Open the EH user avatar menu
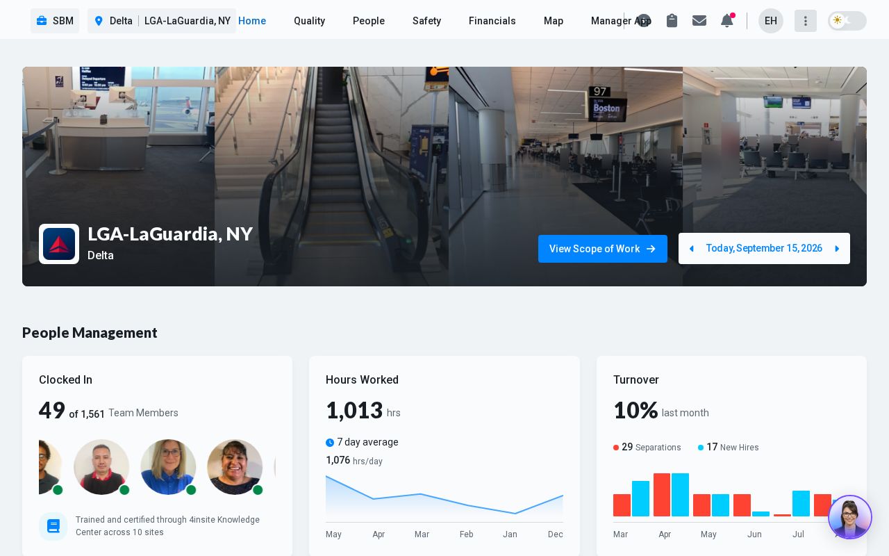Image resolution: width=889 pixels, height=556 pixels. 771,21
